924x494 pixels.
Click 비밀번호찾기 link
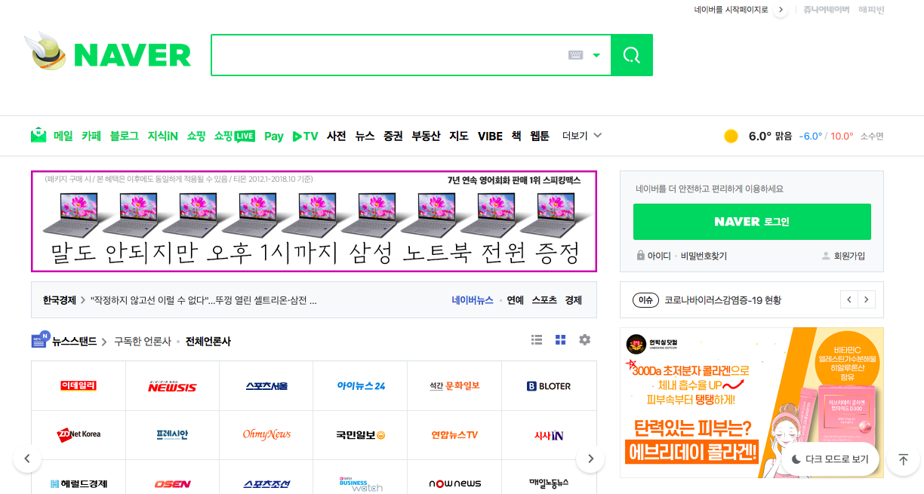click(x=704, y=256)
